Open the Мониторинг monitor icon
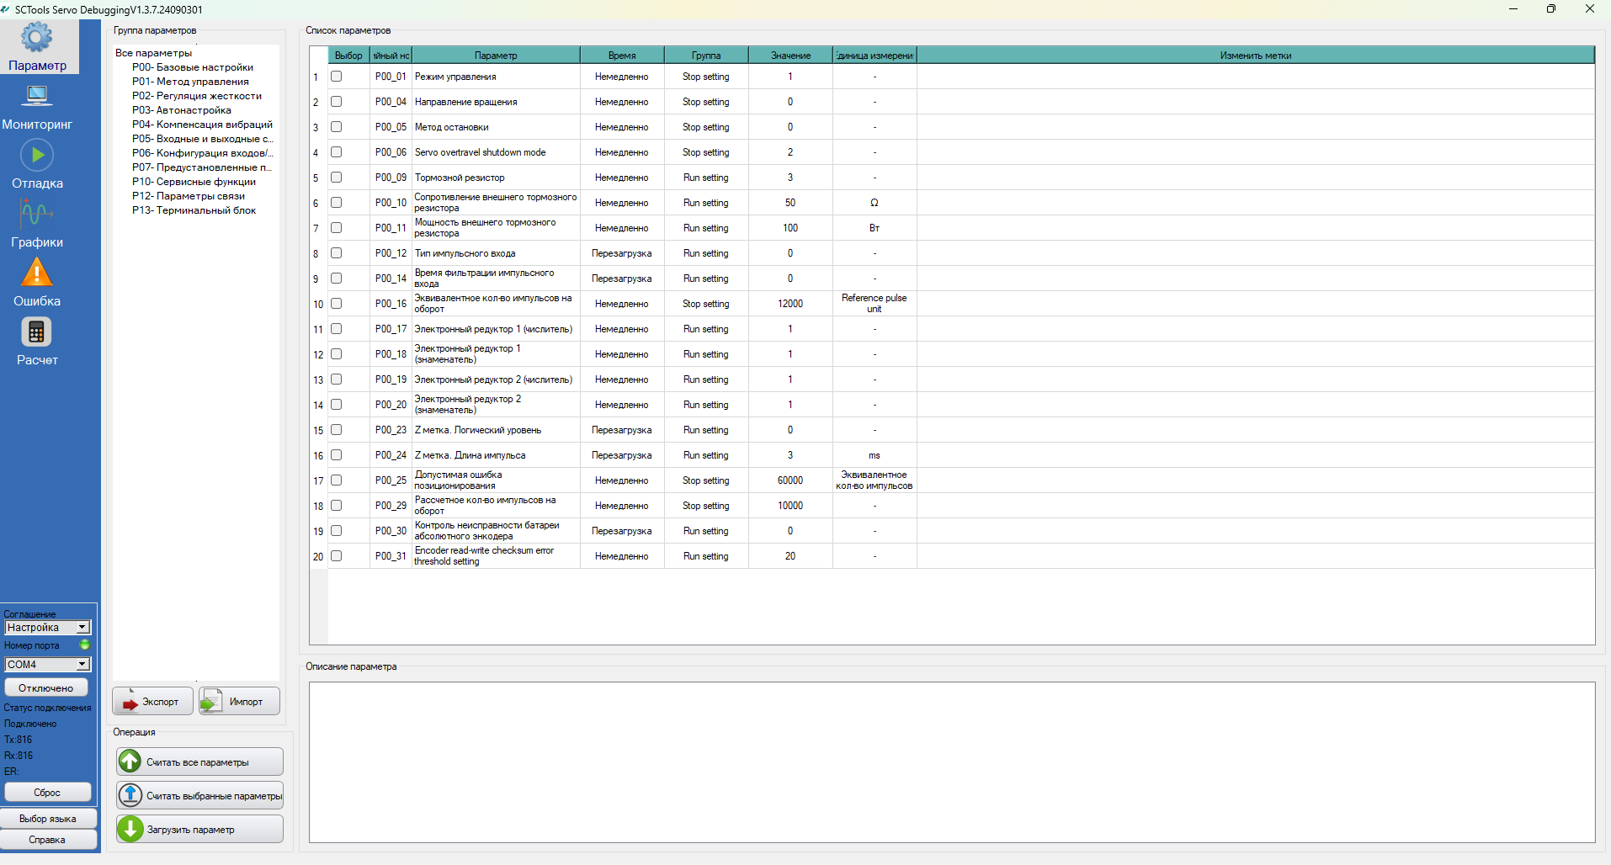Screen dimensions: 1611x865 coord(37,96)
